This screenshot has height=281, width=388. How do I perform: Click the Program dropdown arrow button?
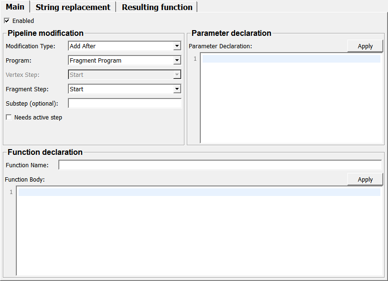[x=177, y=61]
